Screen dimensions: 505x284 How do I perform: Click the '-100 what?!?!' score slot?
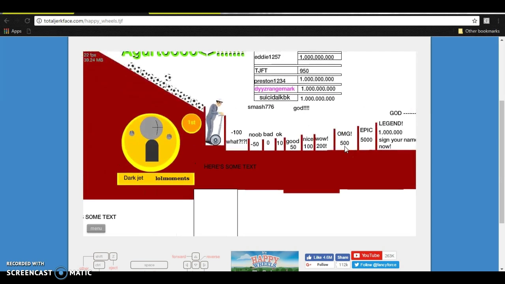237,137
